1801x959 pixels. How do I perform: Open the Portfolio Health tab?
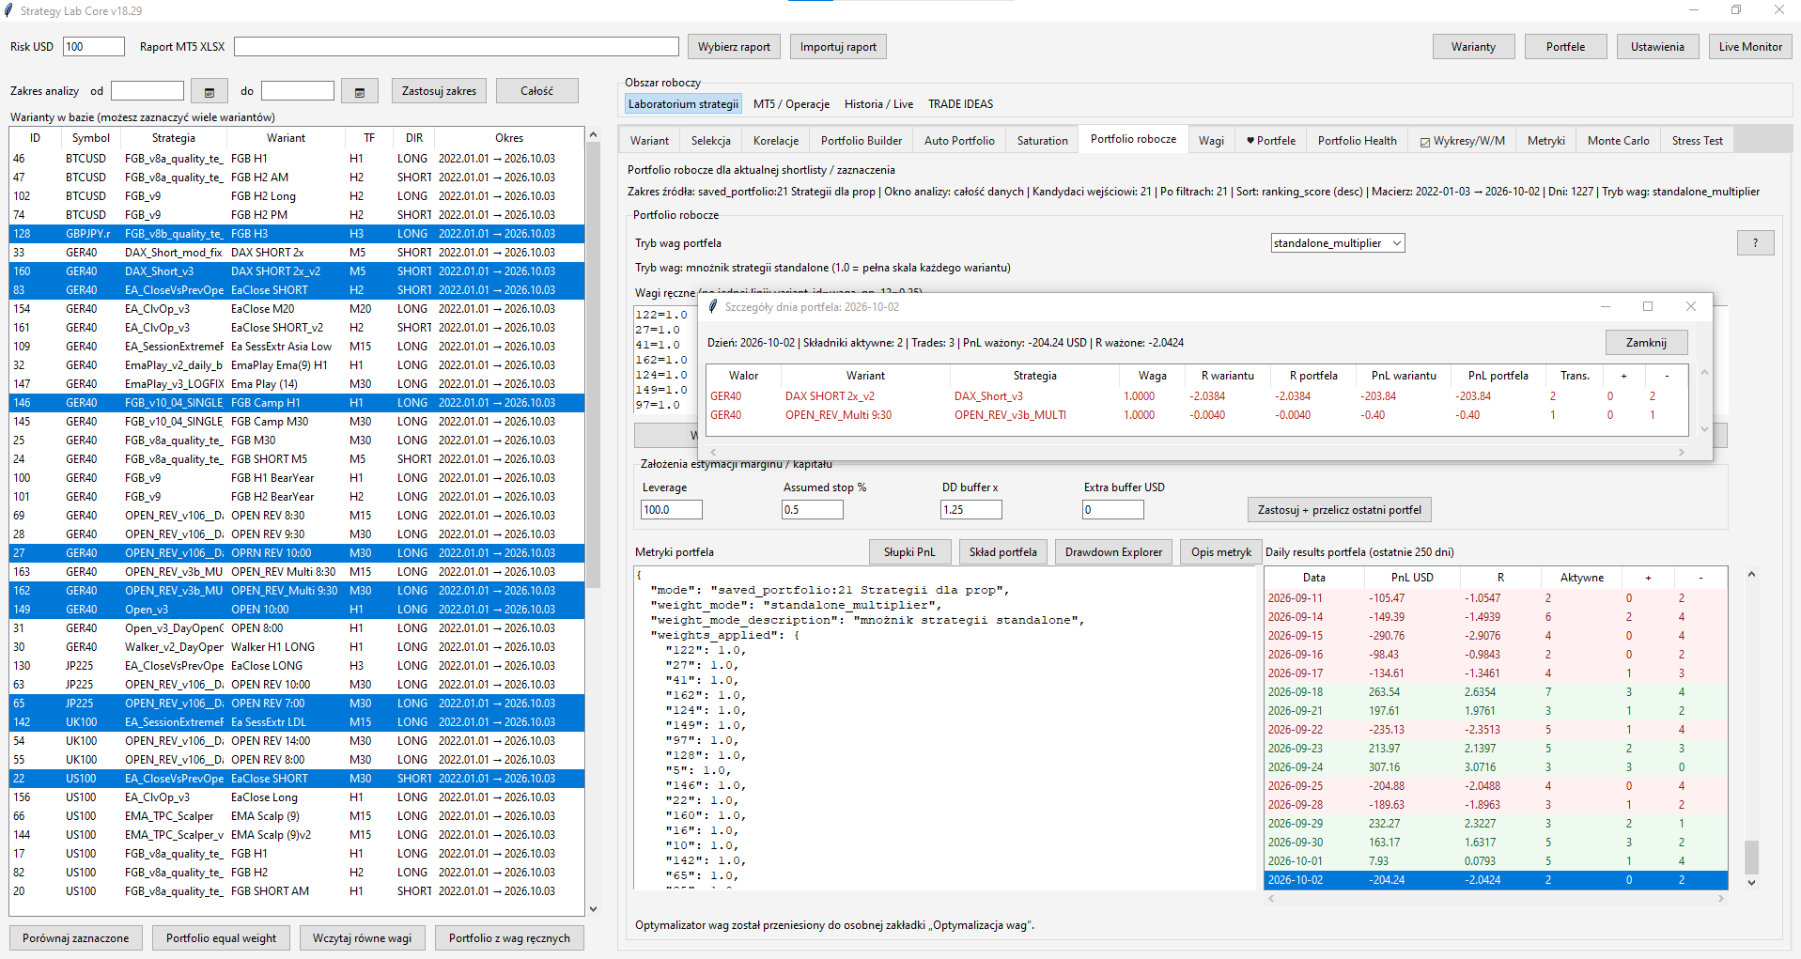[x=1357, y=141]
